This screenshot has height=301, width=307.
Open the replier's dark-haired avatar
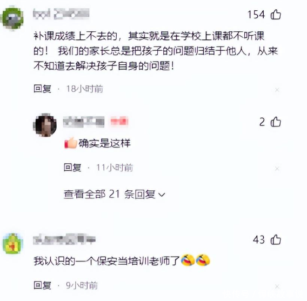coord(45,125)
